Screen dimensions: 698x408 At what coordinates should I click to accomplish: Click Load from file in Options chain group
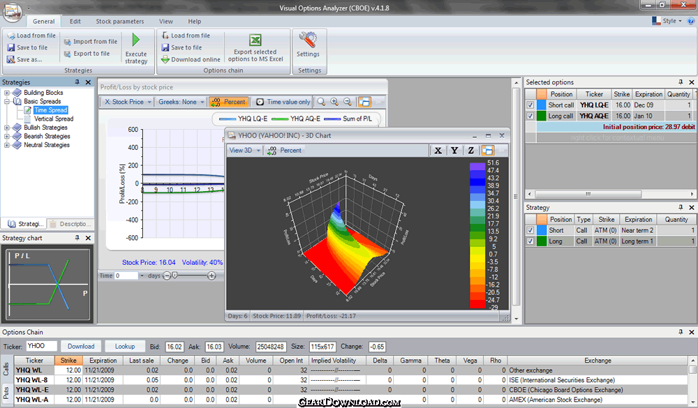pyautogui.click(x=186, y=36)
